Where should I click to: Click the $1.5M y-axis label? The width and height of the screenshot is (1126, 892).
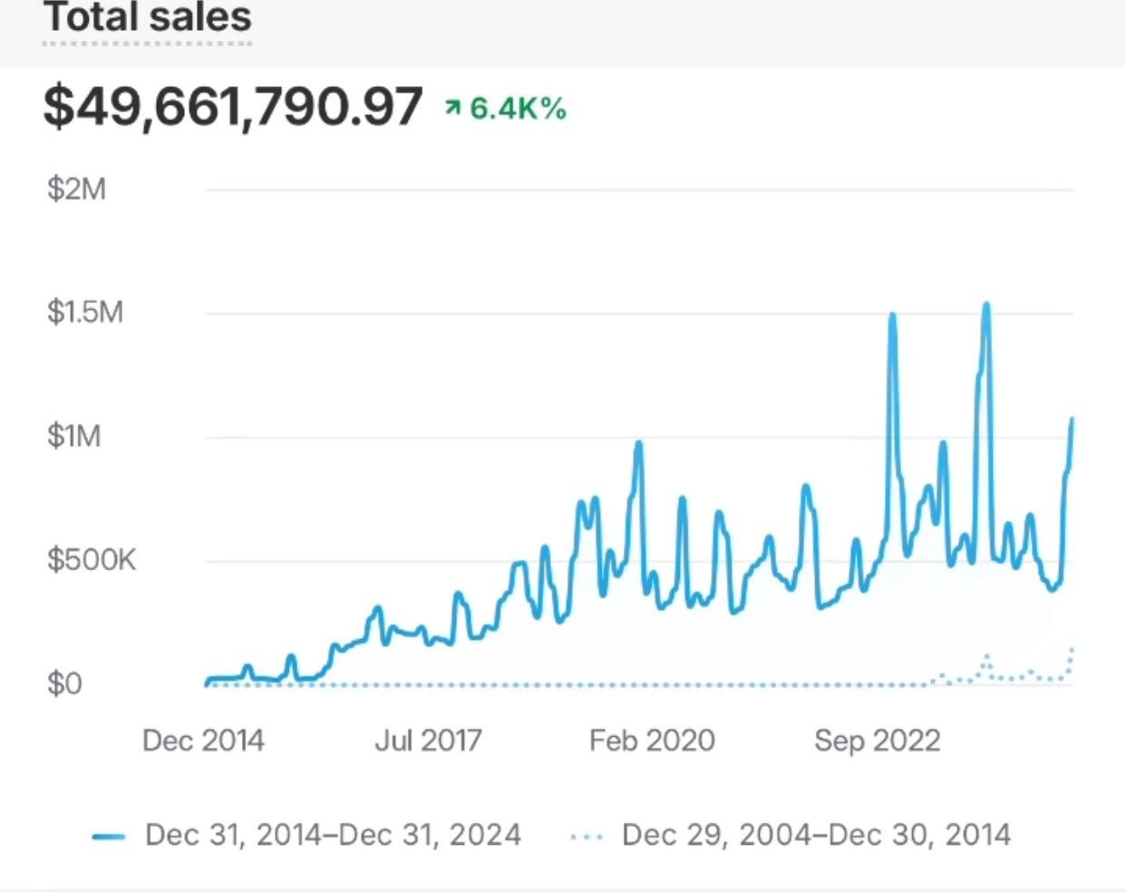pos(84,313)
